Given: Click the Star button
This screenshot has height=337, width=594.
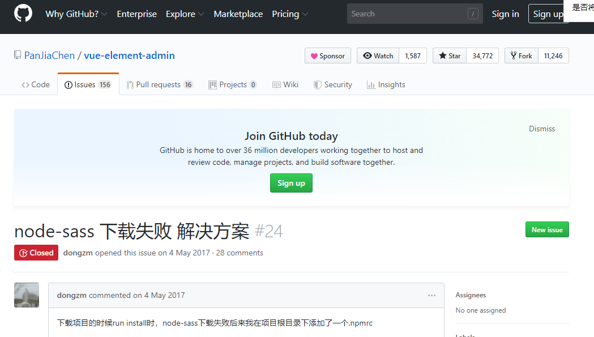Looking at the screenshot, I should (x=450, y=56).
